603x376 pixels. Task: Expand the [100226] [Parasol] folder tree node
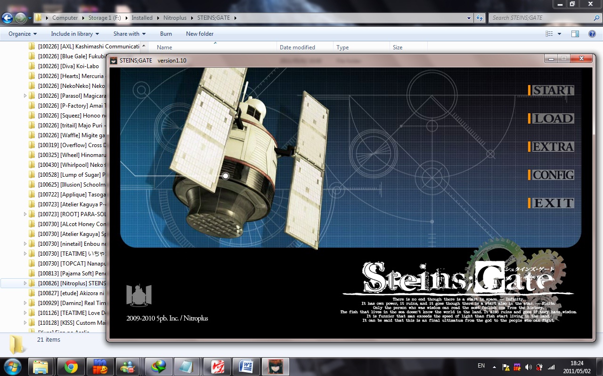25,96
